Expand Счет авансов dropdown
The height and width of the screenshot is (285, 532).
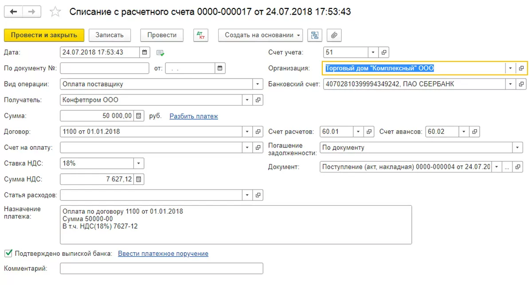click(464, 132)
